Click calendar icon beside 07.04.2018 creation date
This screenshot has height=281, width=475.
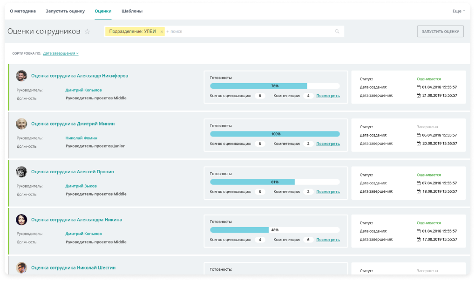(419, 183)
